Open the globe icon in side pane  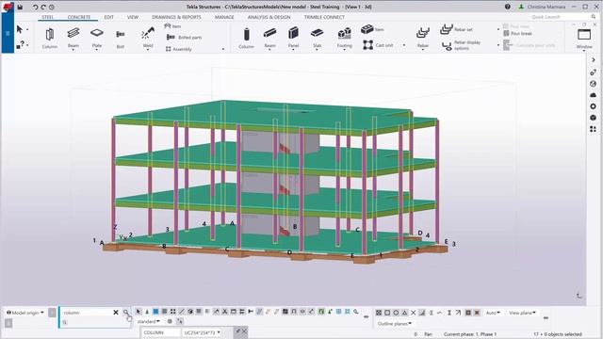tap(593, 84)
